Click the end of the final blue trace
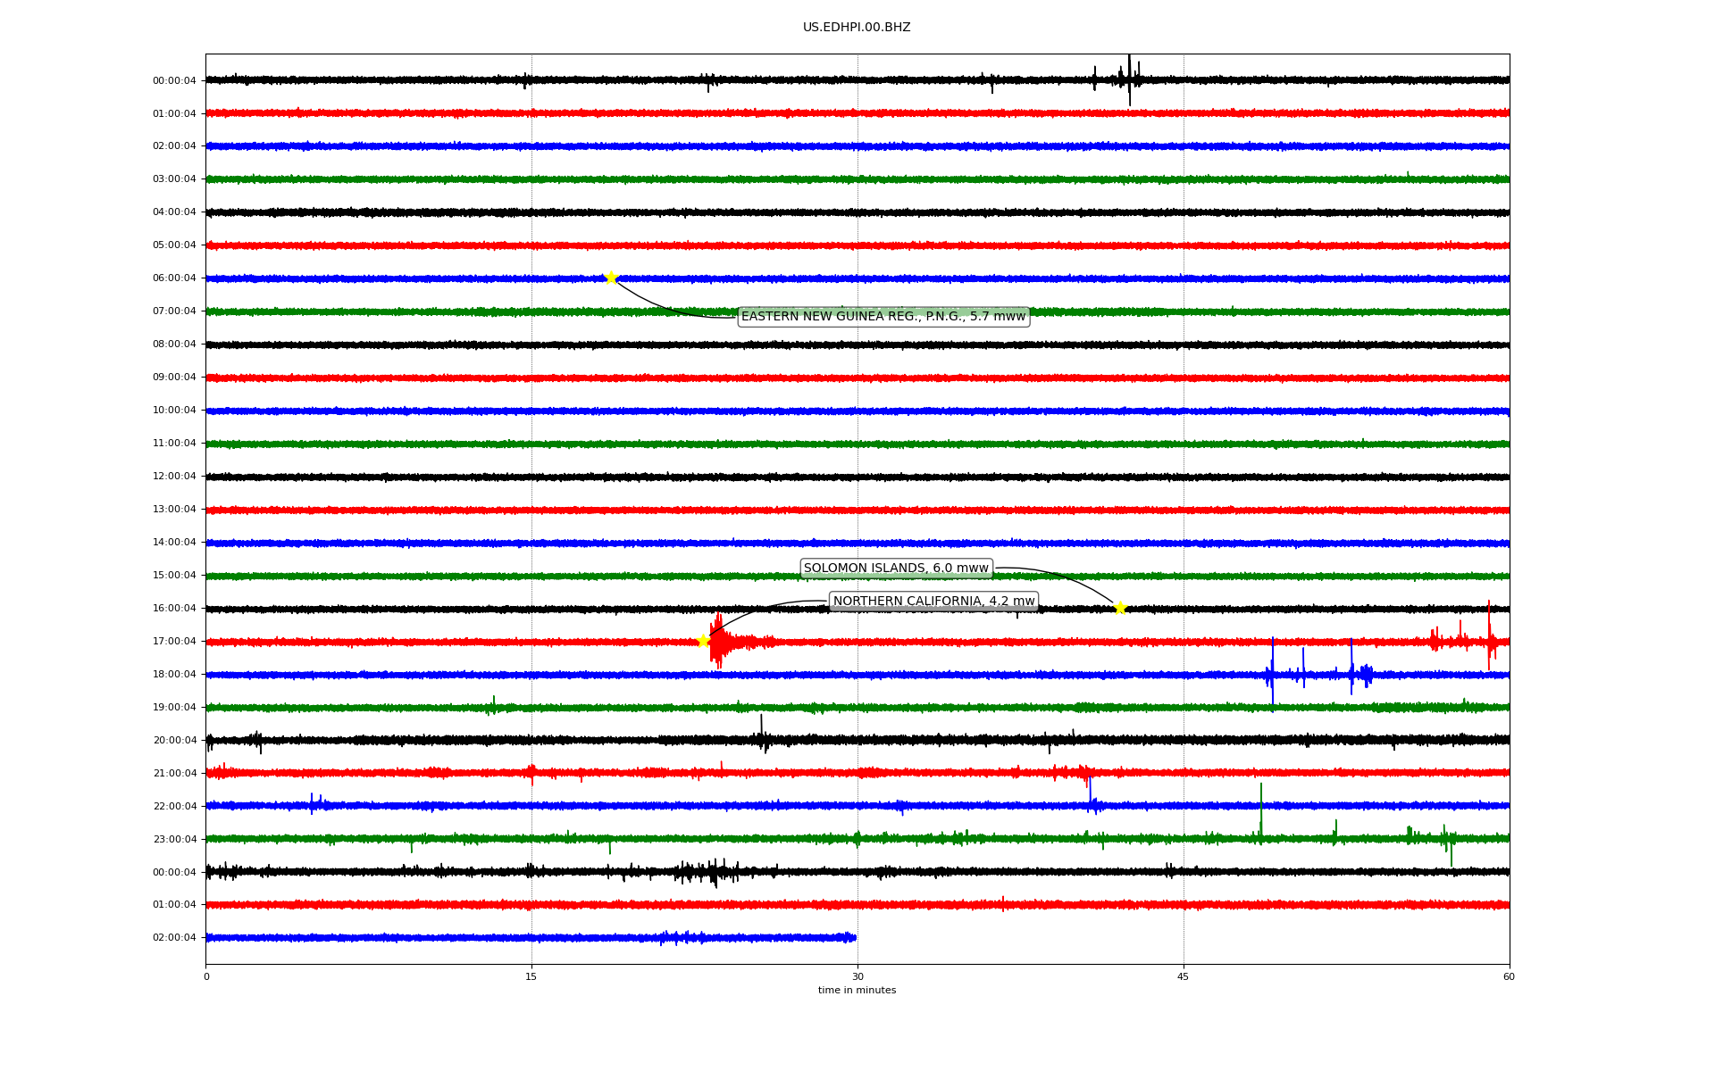Viewport: 1715px width, 1071px height. (x=854, y=937)
